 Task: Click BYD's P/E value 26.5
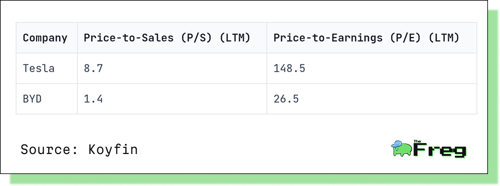click(286, 99)
